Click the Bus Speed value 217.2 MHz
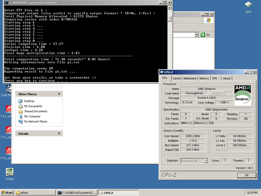 pos(193,145)
